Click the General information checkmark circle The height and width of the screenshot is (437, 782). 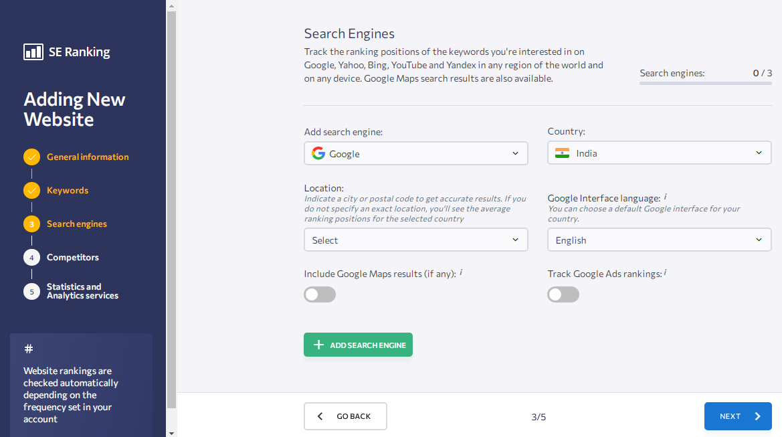(31, 157)
